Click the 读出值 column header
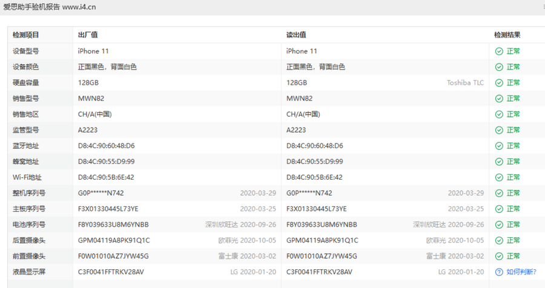 click(296, 34)
